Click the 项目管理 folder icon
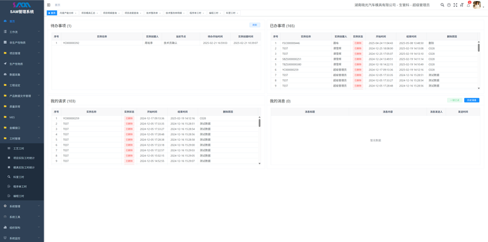488x242 pixels. [x=5, y=53]
